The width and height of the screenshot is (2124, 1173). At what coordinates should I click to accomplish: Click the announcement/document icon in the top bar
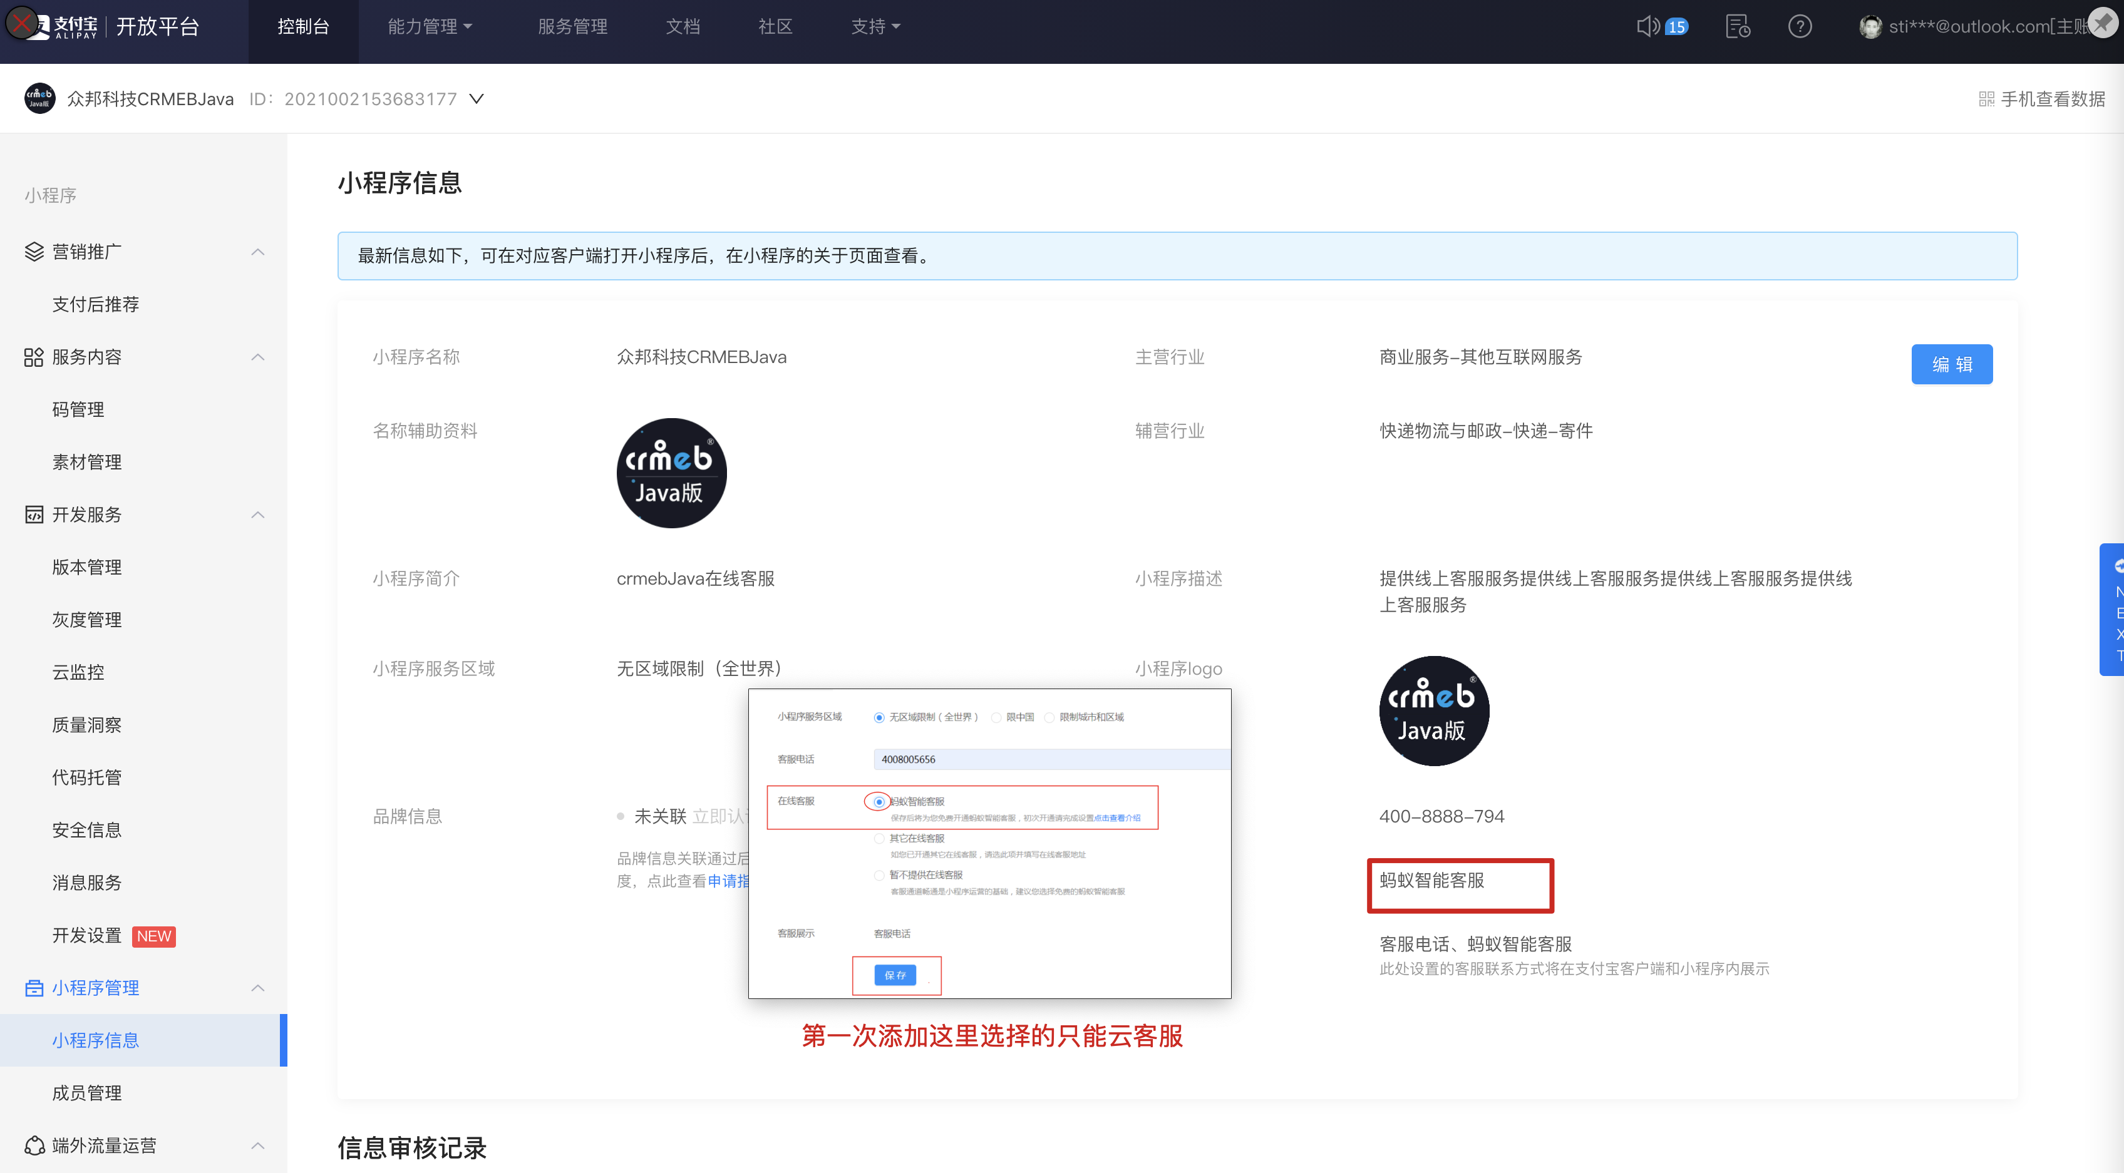[1738, 26]
